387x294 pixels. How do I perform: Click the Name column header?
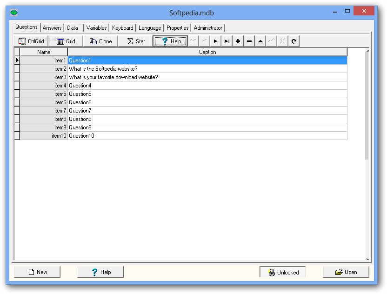coord(44,52)
